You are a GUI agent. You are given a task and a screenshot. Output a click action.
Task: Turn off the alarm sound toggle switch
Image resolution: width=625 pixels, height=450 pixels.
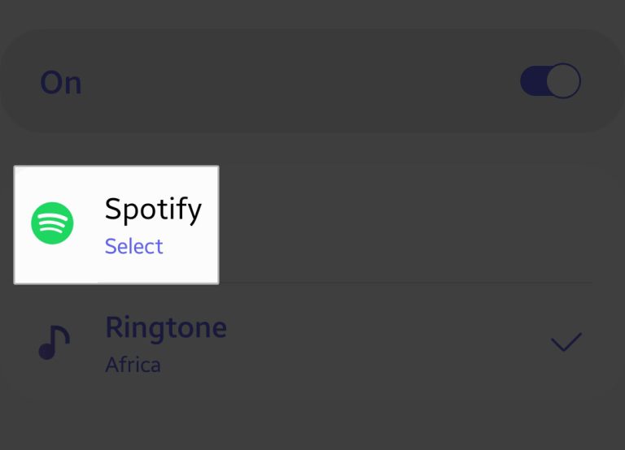point(550,80)
